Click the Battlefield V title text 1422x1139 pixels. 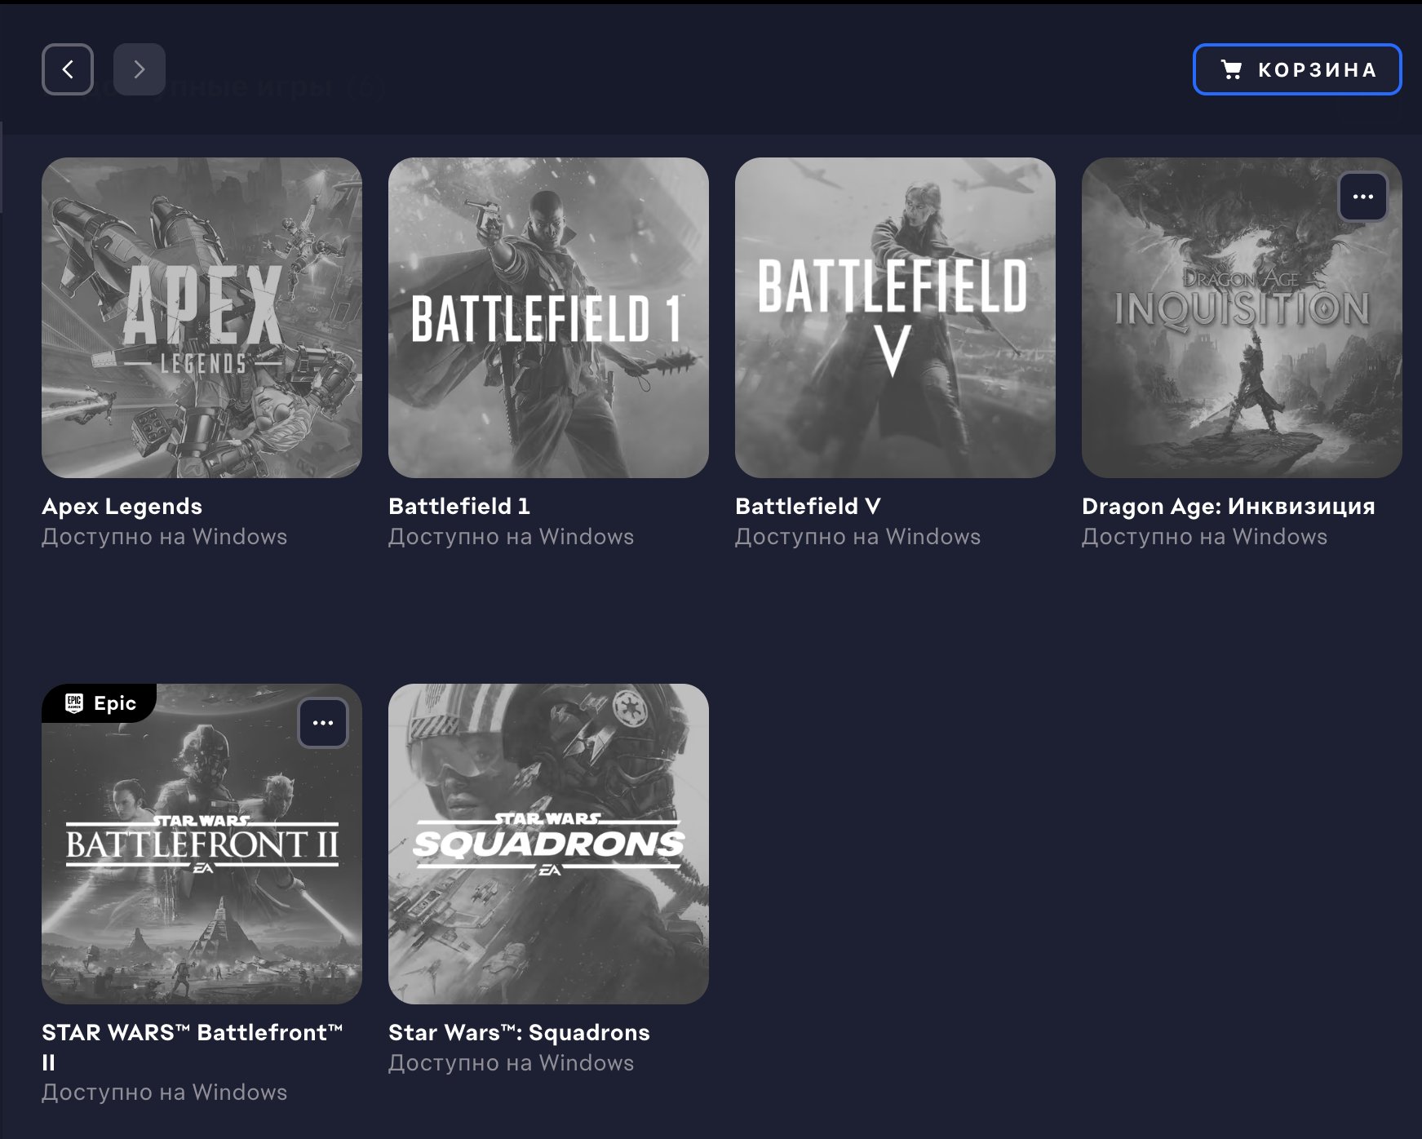(808, 507)
